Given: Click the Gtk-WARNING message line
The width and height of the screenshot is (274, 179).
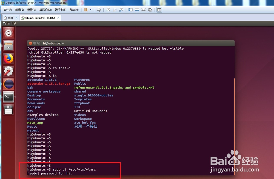Looking at the screenshot, I should [105, 48].
